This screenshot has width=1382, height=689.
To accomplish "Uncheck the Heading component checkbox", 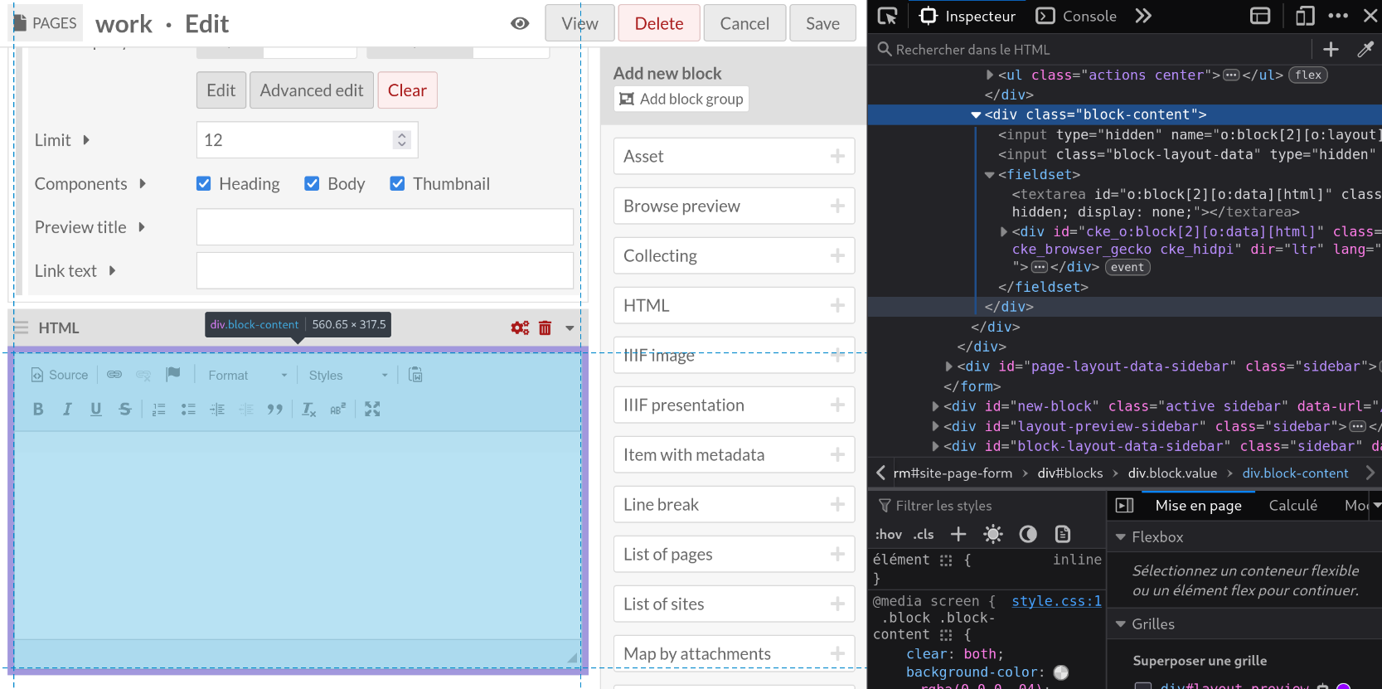I will tap(204, 184).
